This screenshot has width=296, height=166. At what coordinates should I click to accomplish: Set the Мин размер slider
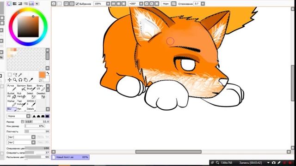pos(35,126)
